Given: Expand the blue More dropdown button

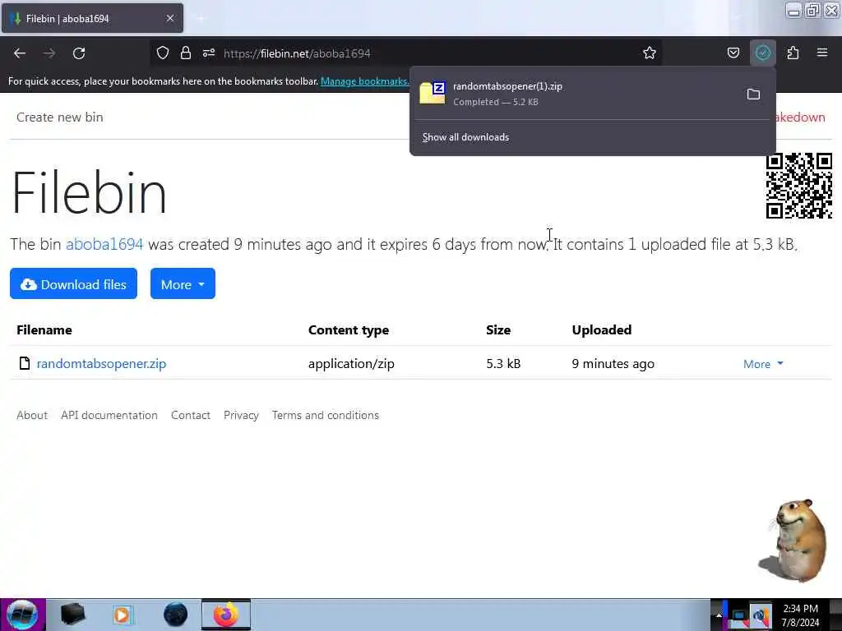Looking at the screenshot, I should [x=183, y=283].
